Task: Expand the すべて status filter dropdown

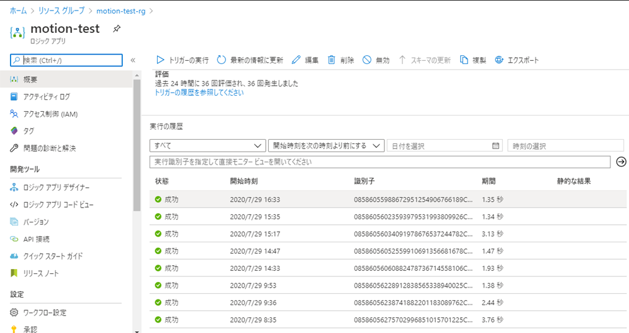Action: click(208, 145)
